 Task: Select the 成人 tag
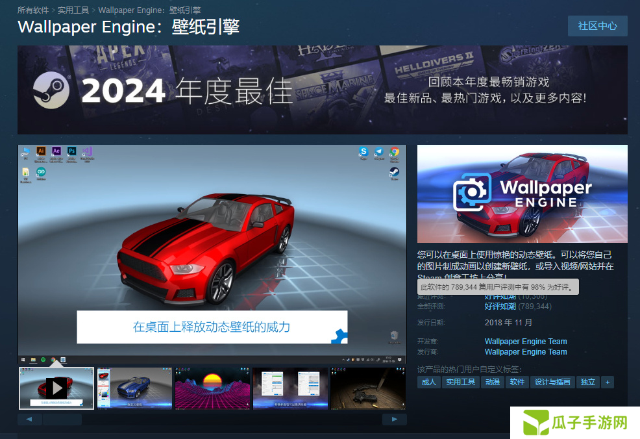pyautogui.click(x=428, y=383)
